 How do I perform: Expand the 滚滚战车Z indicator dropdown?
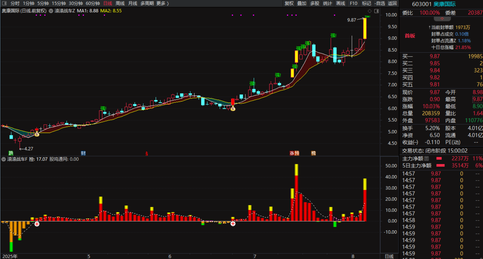point(51,11)
